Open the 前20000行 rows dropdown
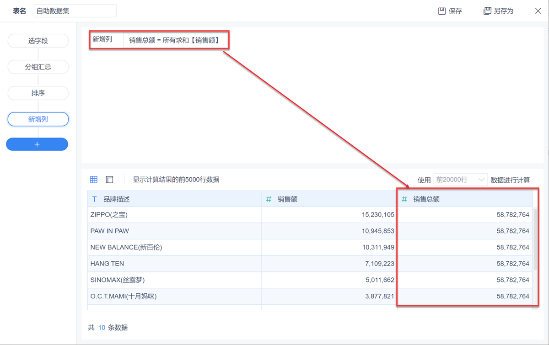 point(460,180)
